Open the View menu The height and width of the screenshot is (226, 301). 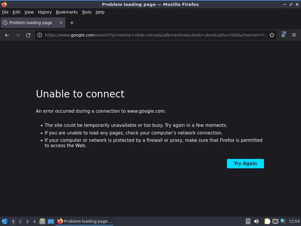click(x=29, y=12)
